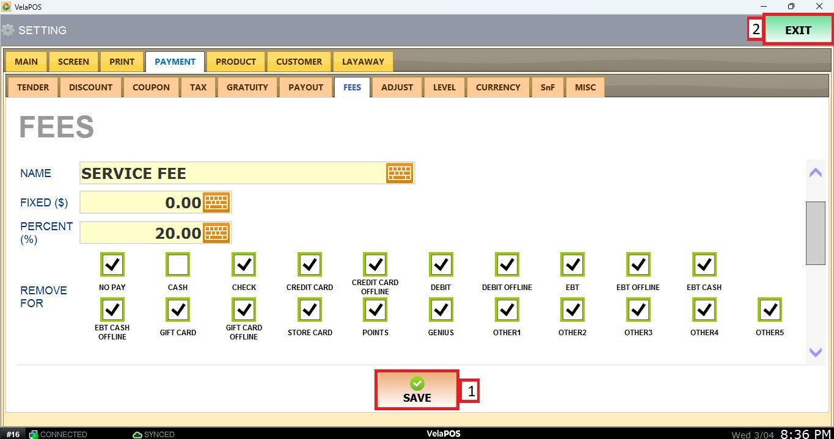The image size is (834, 439).
Task: Uncheck the CREDIT CARD checkbox
Action: 310,265
